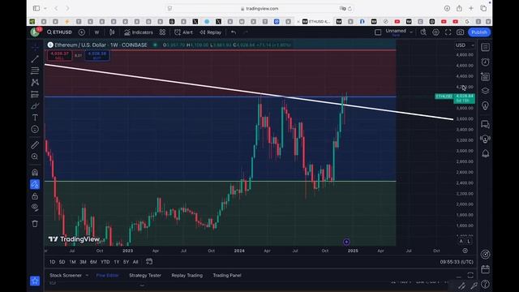Select the crosshair cursor tool
This screenshot has width=519, height=292.
click(35, 47)
